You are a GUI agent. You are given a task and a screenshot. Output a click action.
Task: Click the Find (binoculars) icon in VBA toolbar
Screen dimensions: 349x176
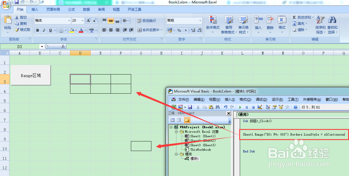217,107
